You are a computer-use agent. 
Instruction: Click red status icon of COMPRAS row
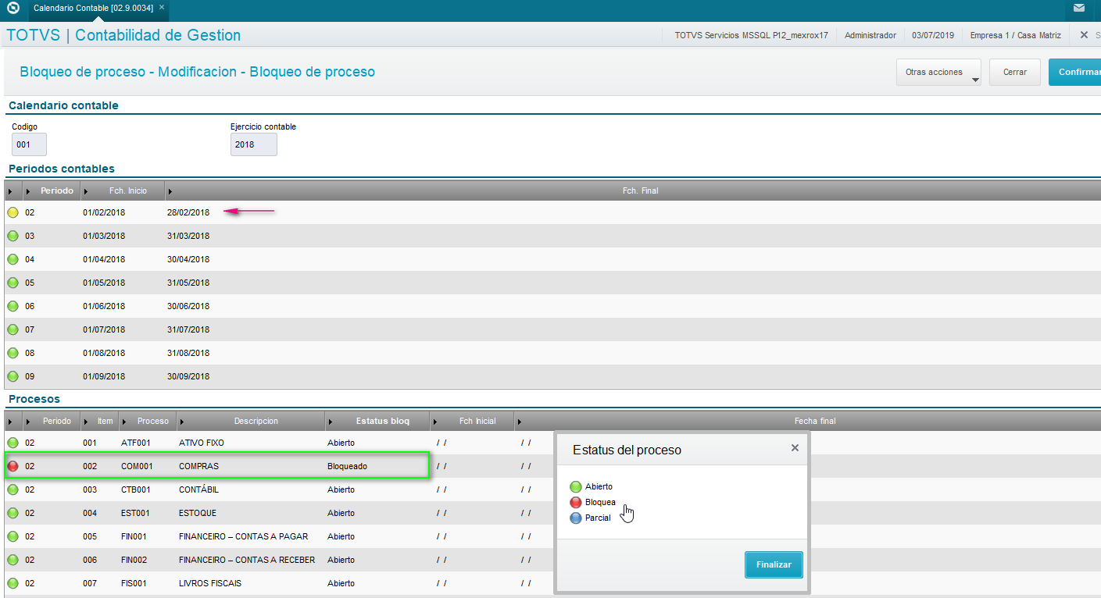pyautogui.click(x=13, y=466)
